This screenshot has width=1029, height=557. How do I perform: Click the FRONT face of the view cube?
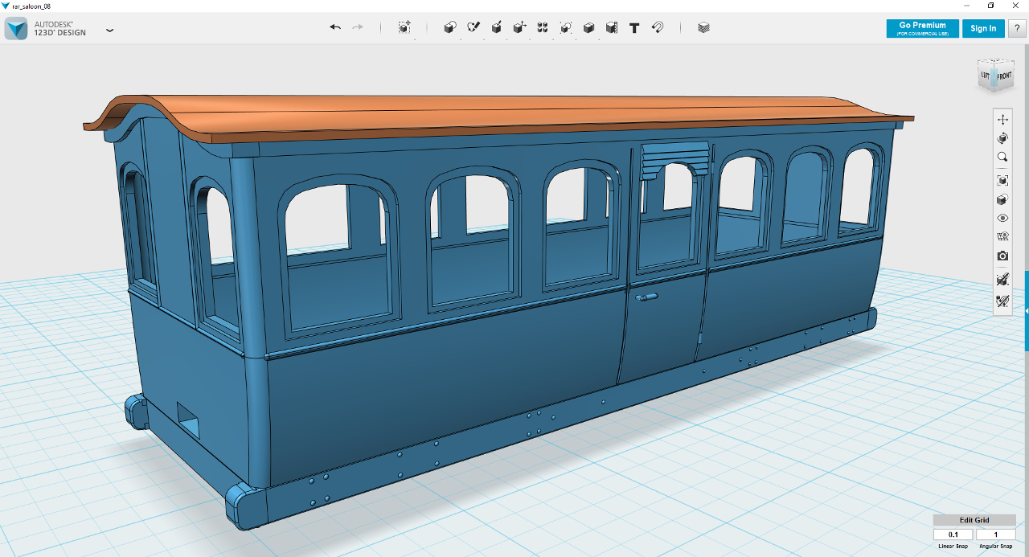click(1004, 76)
